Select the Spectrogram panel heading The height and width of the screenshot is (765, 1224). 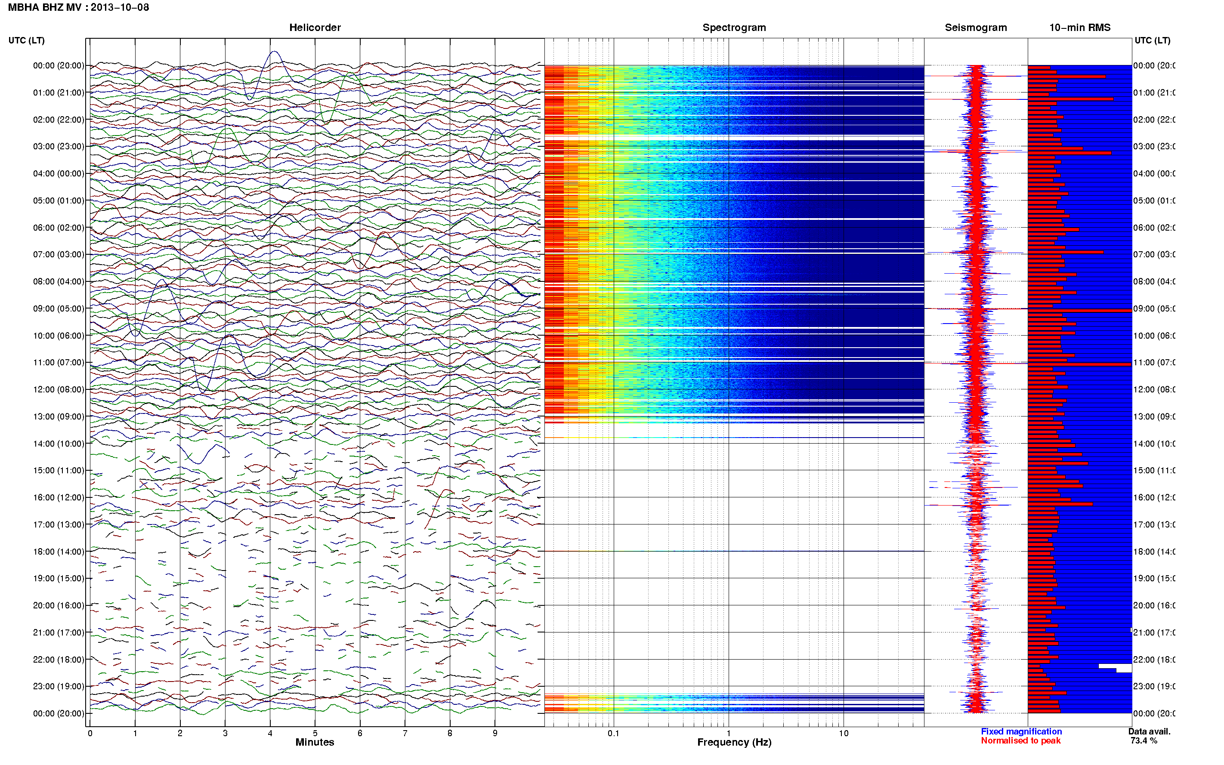pos(734,28)
